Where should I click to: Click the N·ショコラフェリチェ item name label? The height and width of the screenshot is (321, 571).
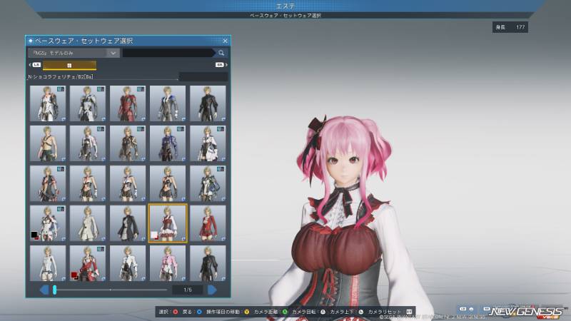[61, 77]
